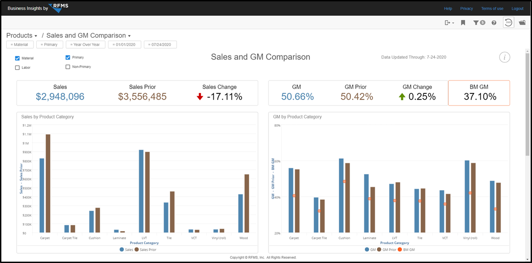Open the Help link

click(x=448, y=8)
